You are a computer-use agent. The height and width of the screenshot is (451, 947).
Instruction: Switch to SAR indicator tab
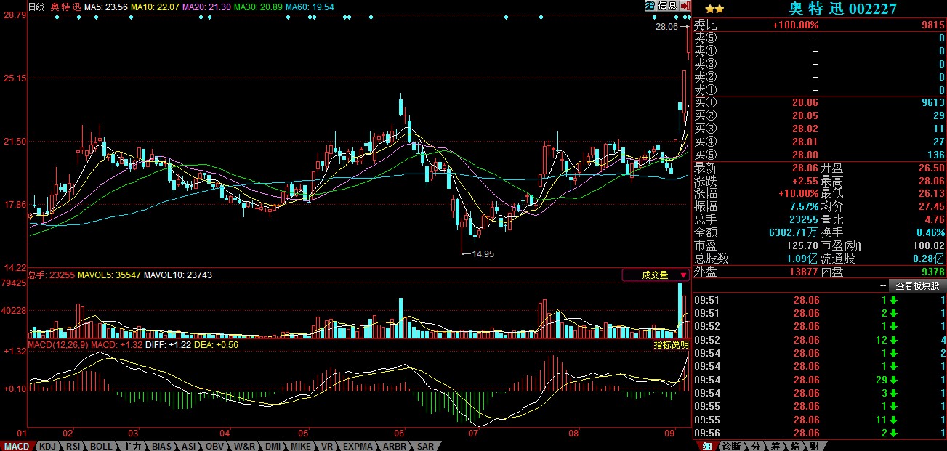426,446
